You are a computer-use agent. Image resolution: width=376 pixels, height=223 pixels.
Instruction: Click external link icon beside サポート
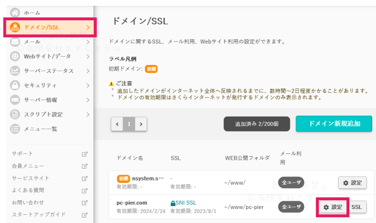coord(84,154)
